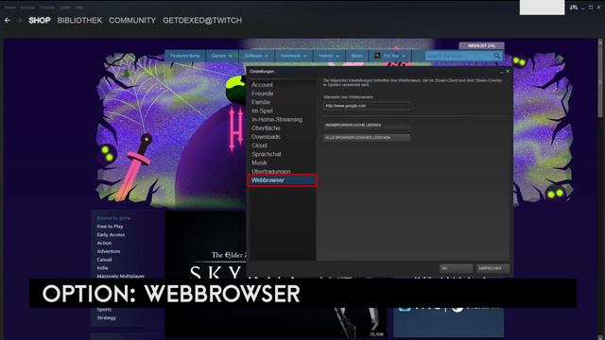Go back with the left arrow
Viewport: 605px width, 340px height.
(8, 20)
